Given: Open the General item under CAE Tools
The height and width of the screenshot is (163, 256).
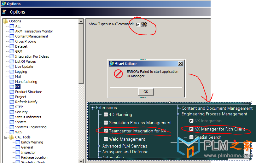Looking at the screenshot, I should point(27,147).
